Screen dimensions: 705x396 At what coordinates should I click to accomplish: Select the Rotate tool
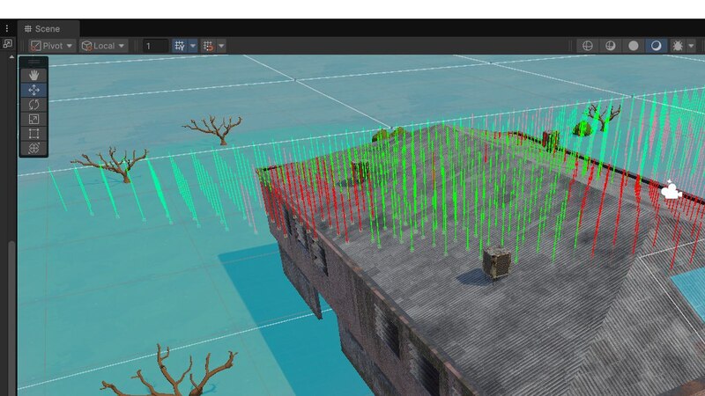pyautogui.click(x=34, y=105)
